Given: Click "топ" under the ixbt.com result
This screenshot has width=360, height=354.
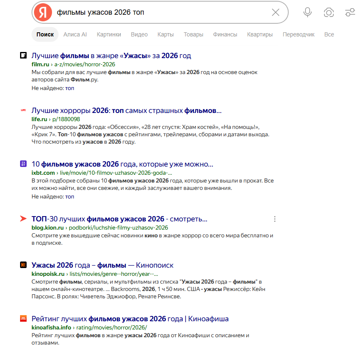Looking at the screenshot, I should [70, 197].
